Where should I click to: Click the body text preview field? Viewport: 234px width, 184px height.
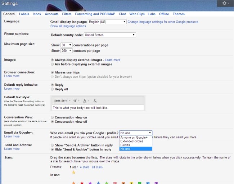[98, 108]
